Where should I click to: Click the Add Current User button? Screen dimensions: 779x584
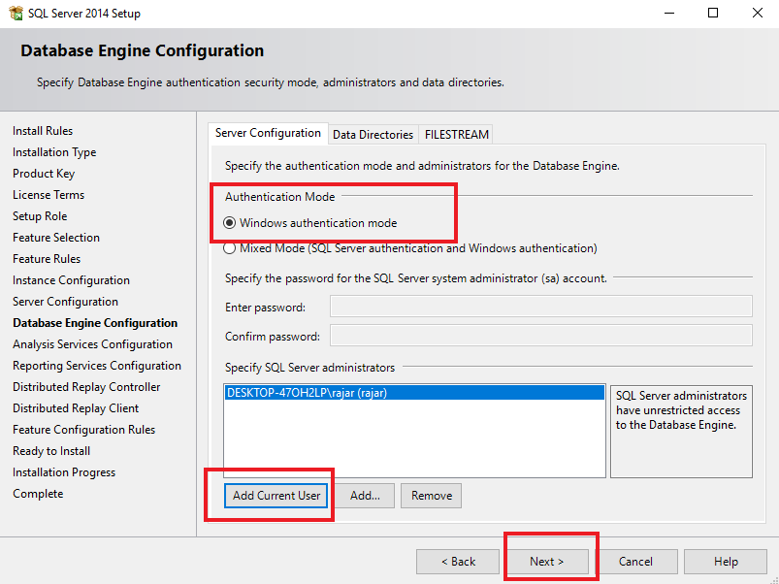(x=276, y=496)
